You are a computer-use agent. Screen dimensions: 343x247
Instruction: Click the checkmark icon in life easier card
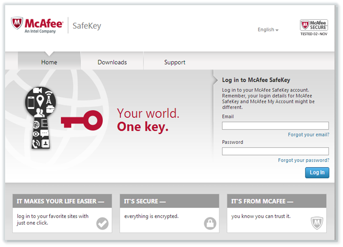pos(102,224)
